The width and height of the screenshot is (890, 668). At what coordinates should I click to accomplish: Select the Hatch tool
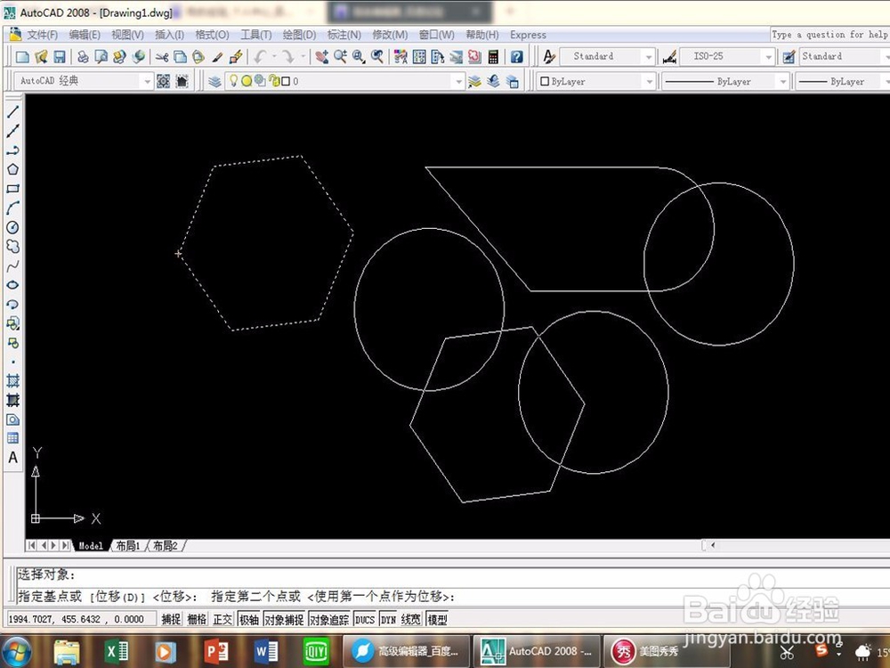(x=12, y=380)
